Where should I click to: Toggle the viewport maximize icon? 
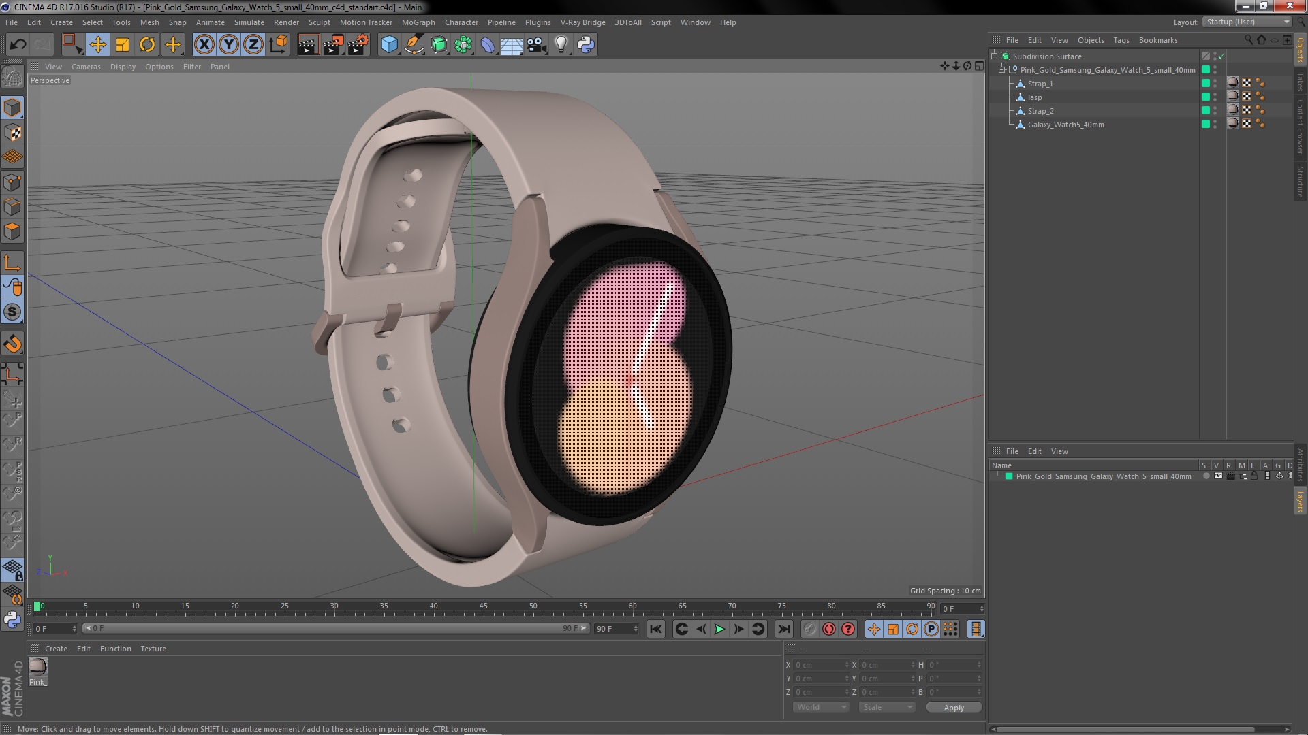pos(979,66)
